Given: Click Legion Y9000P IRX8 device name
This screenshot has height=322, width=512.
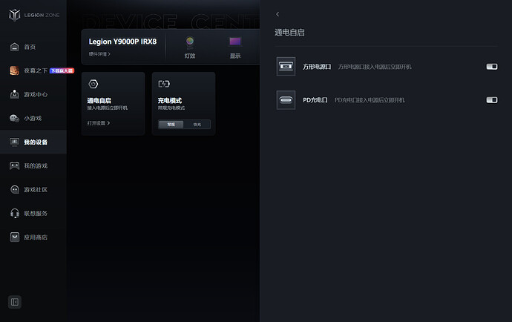Looking at the screenshot, I should point(122,42).
